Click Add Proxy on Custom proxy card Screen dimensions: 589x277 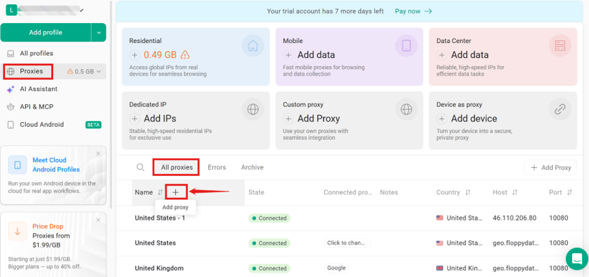click(319, 119)
